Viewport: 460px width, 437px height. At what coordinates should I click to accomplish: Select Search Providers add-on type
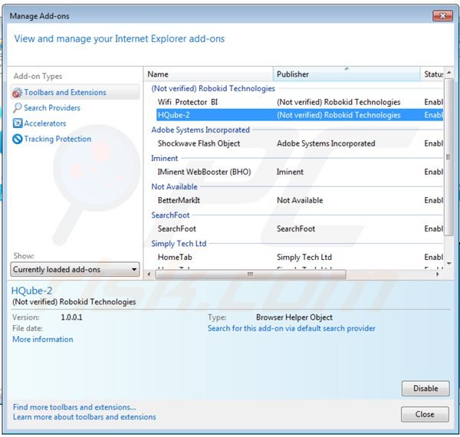[x=52, y=108]
